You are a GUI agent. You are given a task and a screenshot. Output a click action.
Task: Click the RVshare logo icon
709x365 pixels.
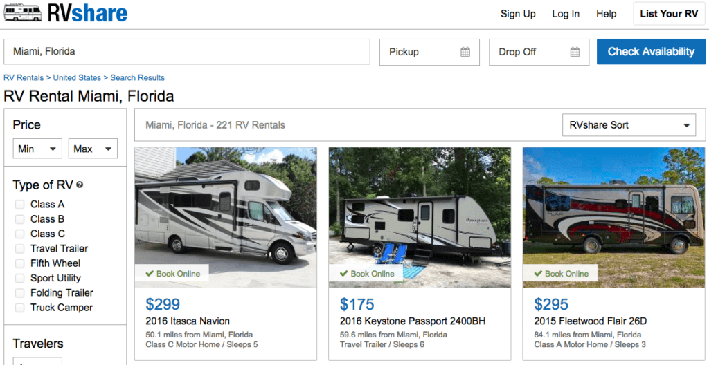(x=22, y=13)
